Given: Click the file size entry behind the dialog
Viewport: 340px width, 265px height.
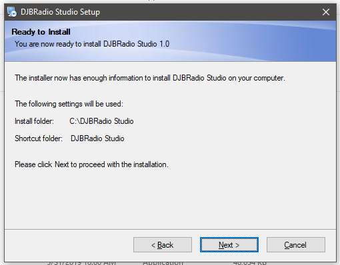Looking at the screenshot, I should pyautogui.click(x=249, y=263).
